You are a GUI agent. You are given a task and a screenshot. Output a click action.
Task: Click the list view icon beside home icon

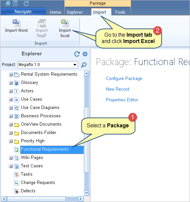[x=15, y=3]
